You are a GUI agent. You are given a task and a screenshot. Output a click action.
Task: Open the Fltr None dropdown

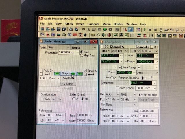(x=121, y=105)
